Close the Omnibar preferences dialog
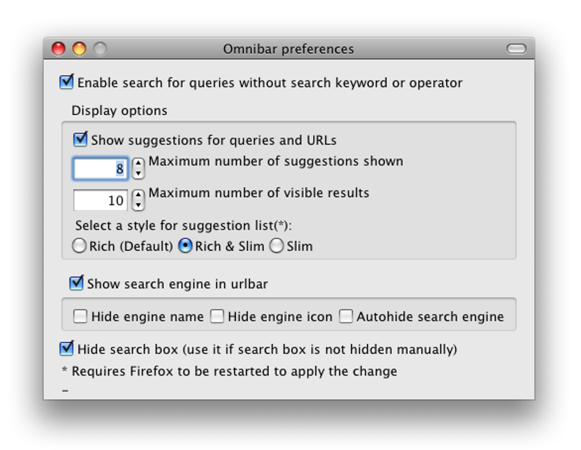 click(59, 49)
